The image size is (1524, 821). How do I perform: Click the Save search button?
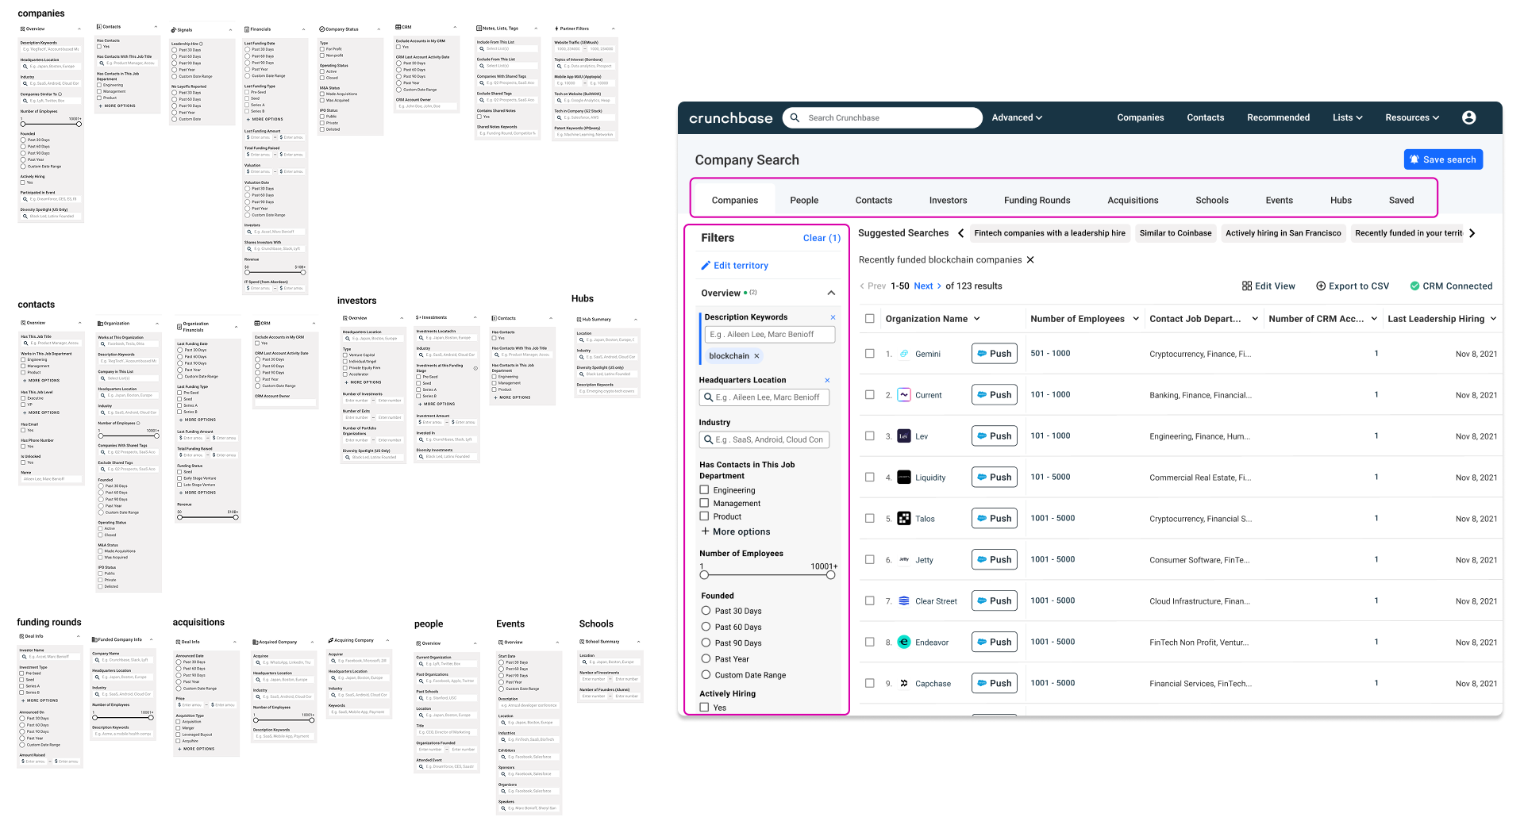(1443, 159)
